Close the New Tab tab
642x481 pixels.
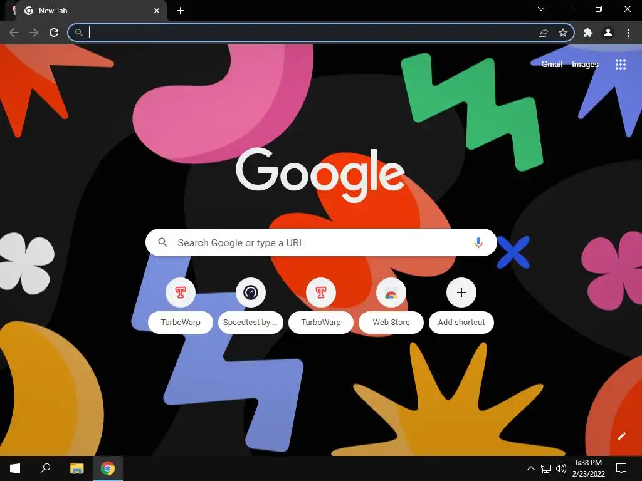pos(156,11)
